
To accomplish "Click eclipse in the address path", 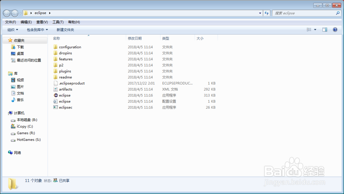I will (x=40, y=13).
